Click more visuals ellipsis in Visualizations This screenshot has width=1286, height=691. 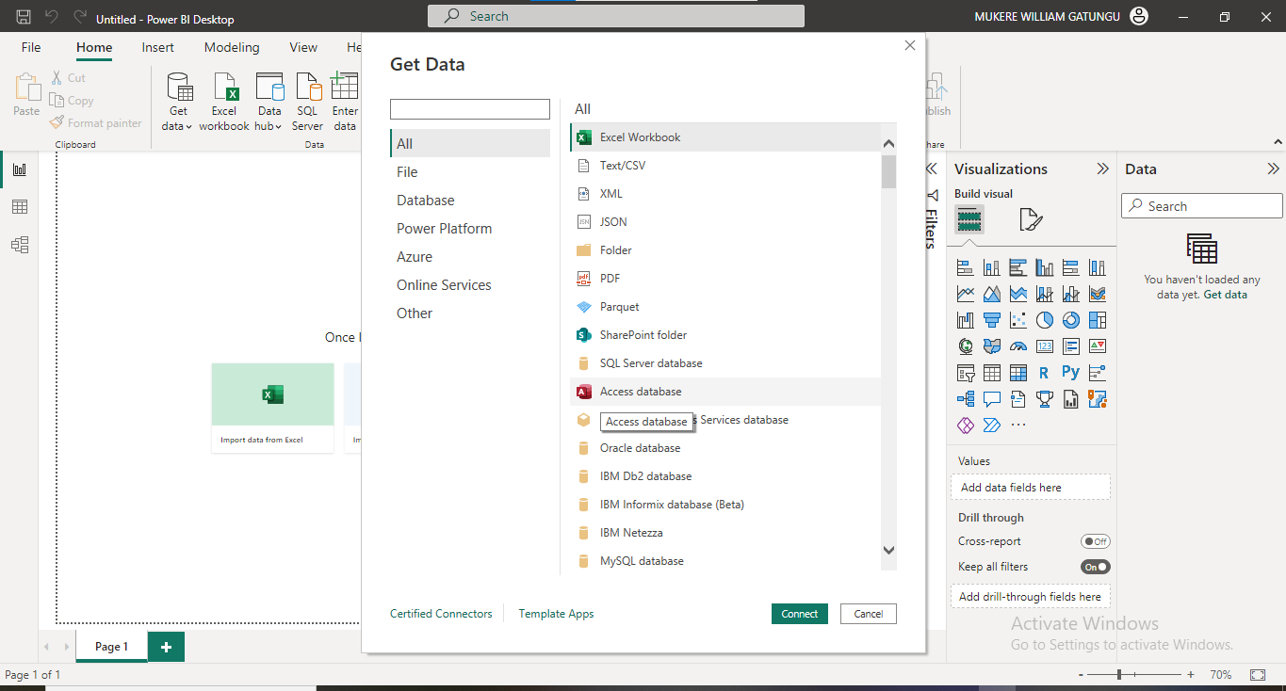pyautogui.click(x=1017, y=426)
